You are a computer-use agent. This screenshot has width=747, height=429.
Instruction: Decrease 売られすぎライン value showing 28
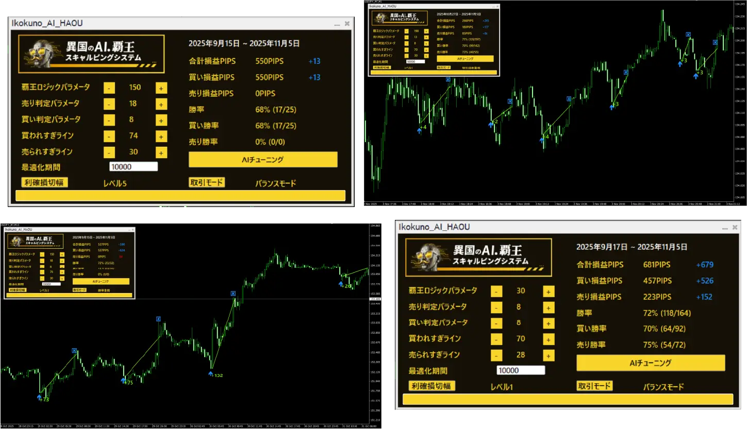pyautogui.click(x=496, y=355)
